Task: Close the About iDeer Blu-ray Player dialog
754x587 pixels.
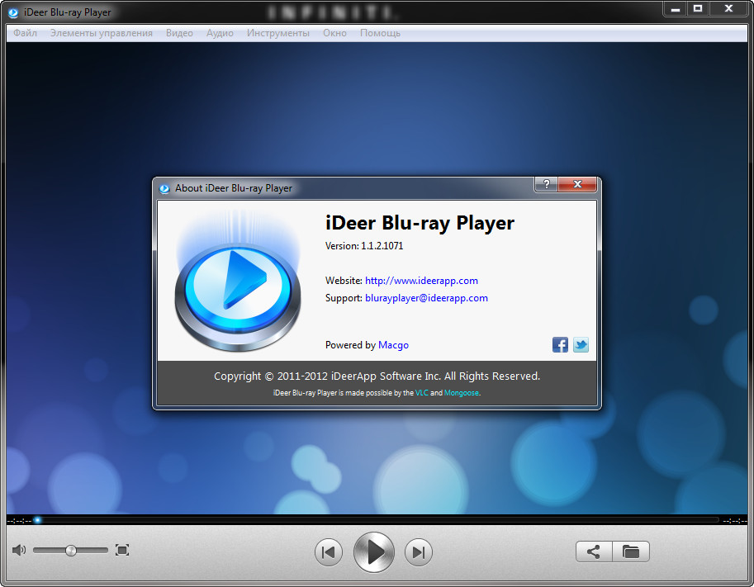Action: [577, 184]
